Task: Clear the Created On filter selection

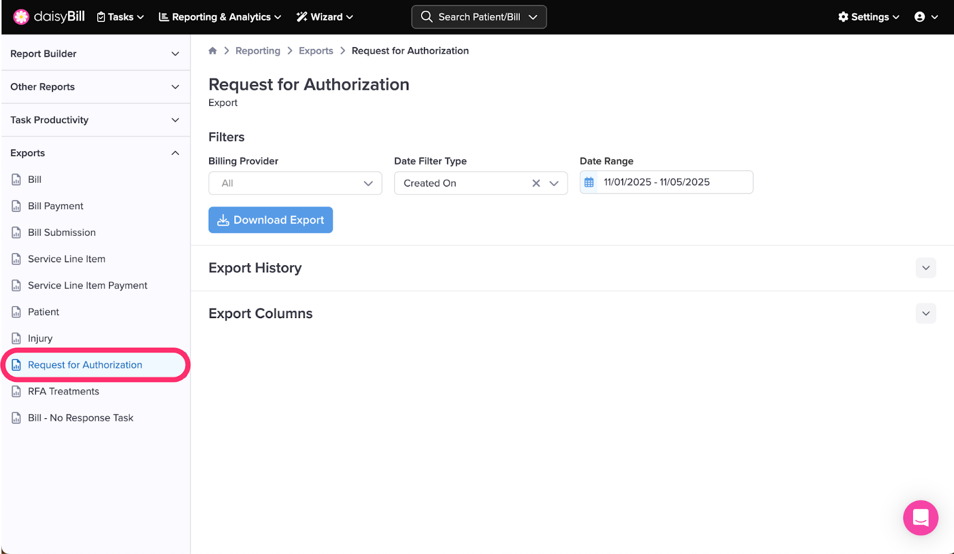Action: point(536,183)
